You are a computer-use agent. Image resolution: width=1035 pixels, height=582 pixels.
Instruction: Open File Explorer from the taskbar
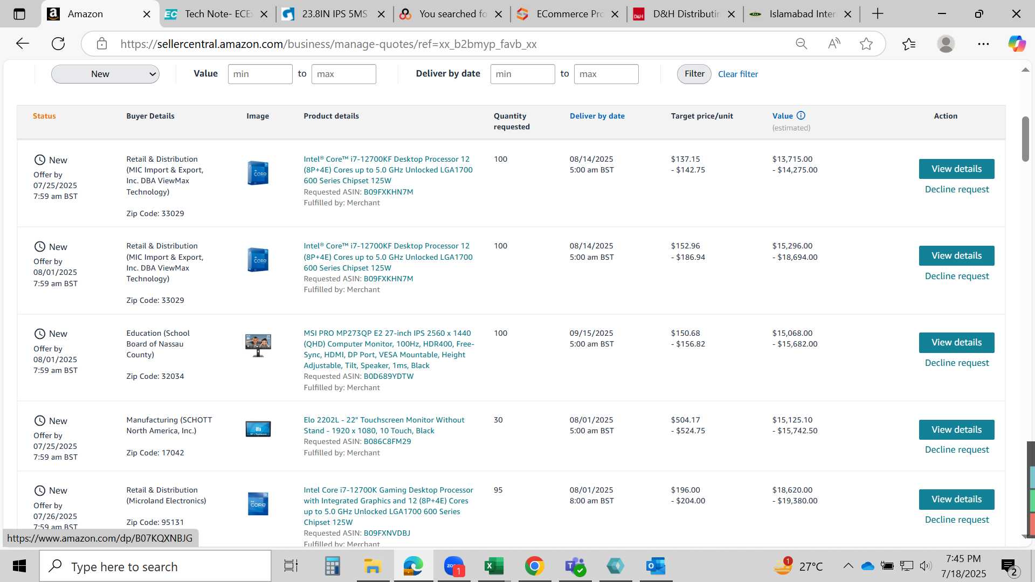372,566
